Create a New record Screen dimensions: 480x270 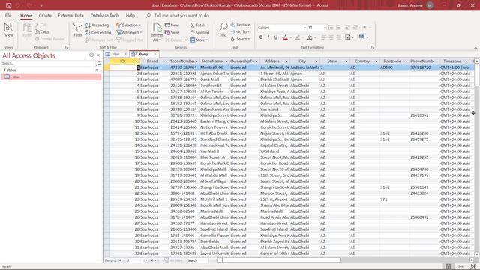[172, 25]
